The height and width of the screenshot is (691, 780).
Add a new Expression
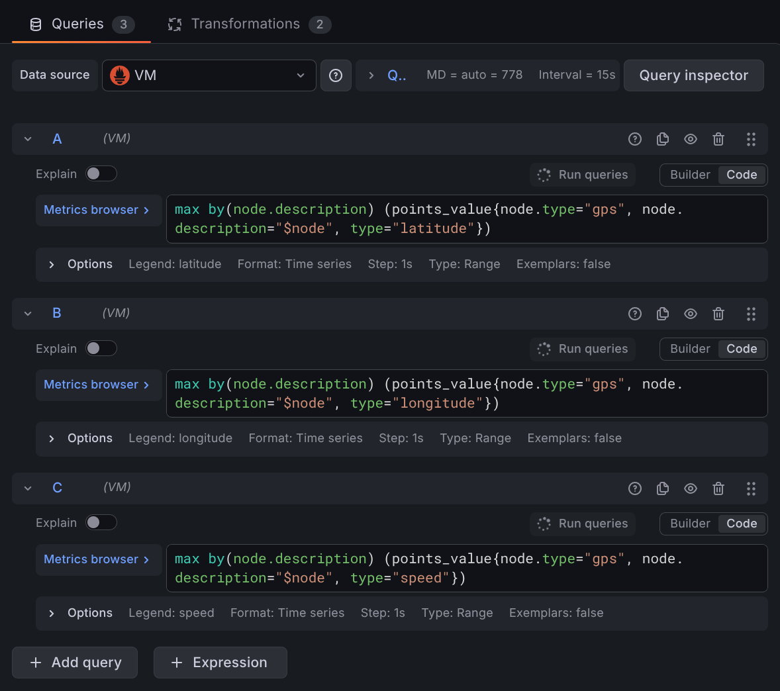(220, 663)
